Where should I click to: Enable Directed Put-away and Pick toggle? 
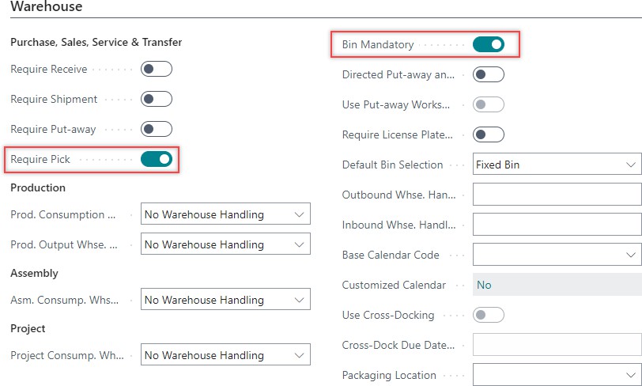[488, 75]
